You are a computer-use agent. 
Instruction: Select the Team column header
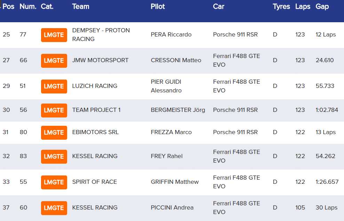[81, 7]
